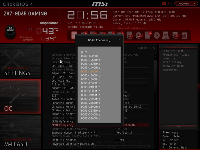Click the Adjusted DRAM Frequency 1600 MHz value
200x150 pixels.
121,129
